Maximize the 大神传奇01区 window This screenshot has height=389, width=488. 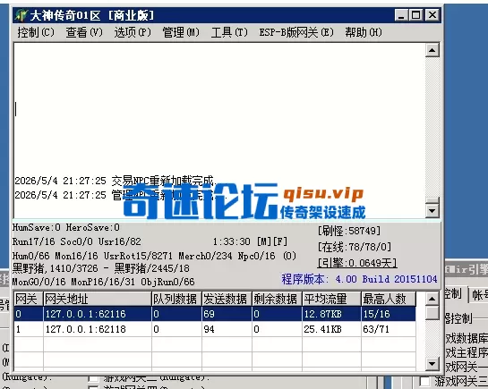416,15
